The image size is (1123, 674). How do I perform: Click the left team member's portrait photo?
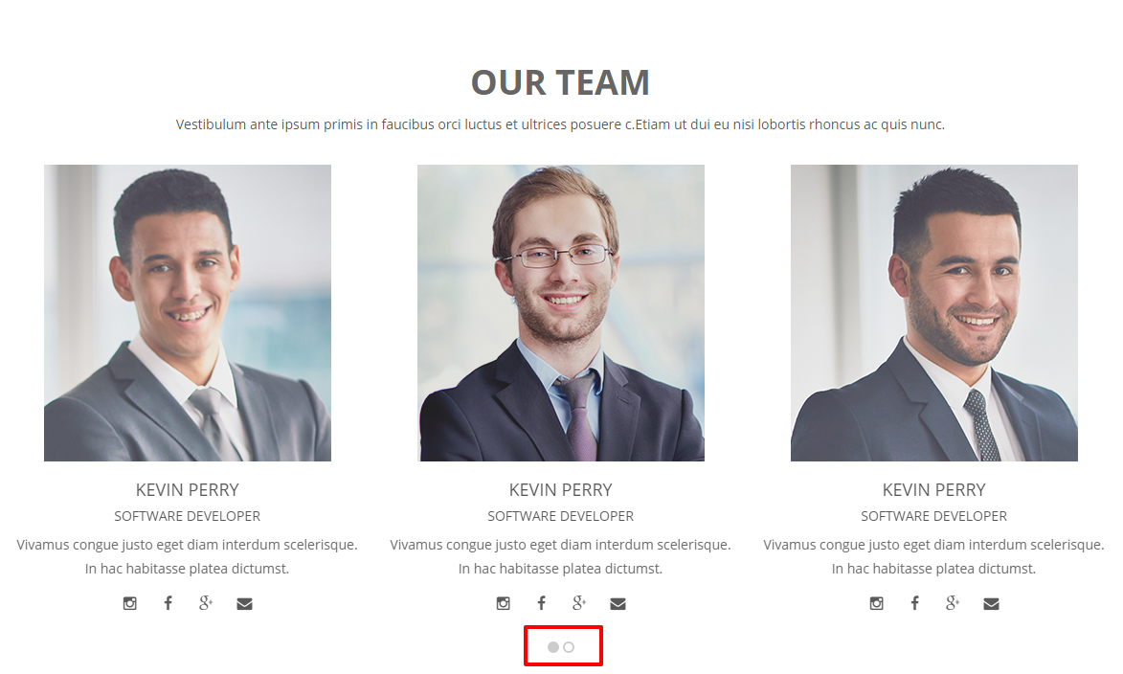pyautogui.click(x=188, y=313)
